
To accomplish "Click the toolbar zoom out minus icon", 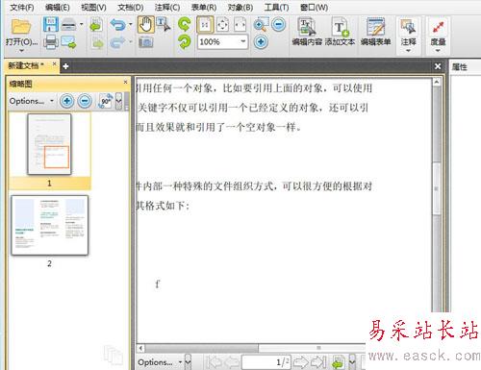I will [x=279, y=24].
